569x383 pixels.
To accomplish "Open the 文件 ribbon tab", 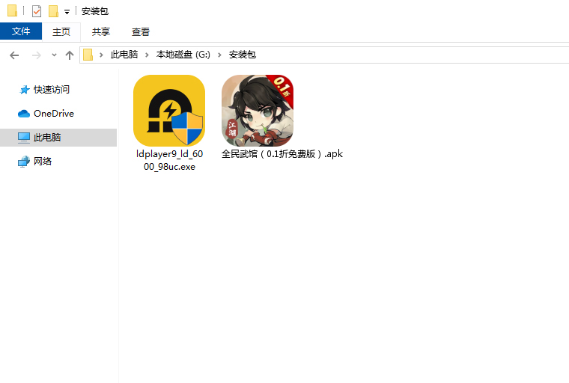I will tap(21, 31).
